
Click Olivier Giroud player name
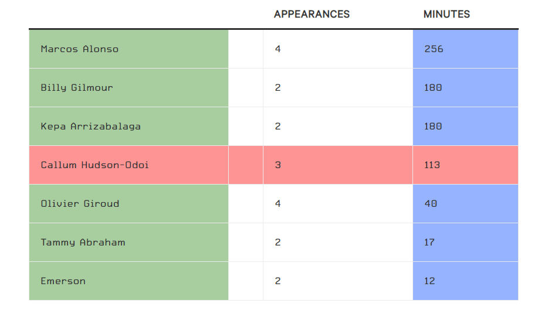click(80, 204)
